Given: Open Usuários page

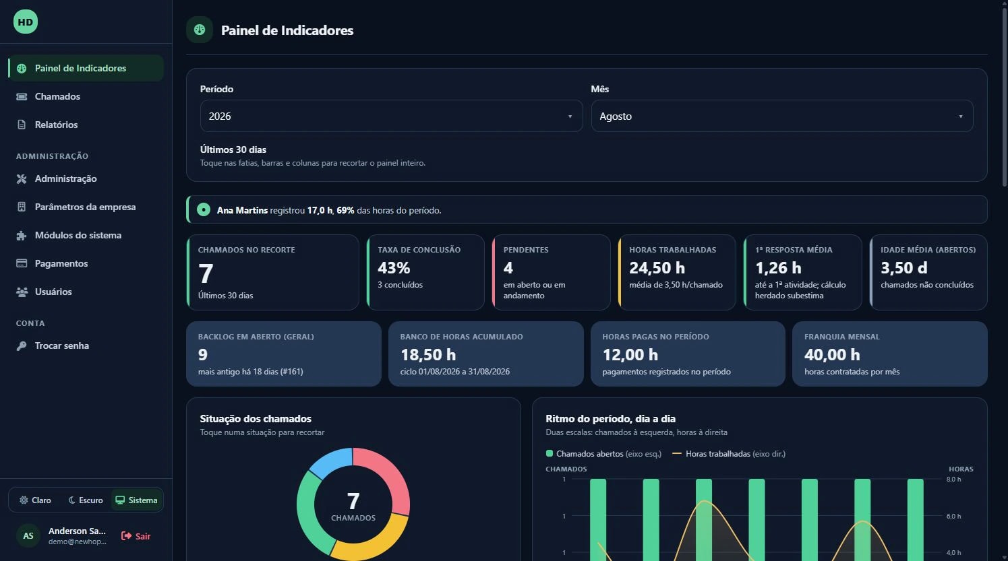Looking at the screenshot, I should [x=86, y=292].
